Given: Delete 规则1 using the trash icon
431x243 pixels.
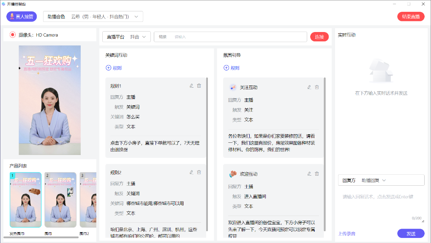Looking at the screenshot, I should tap(199, 85).
